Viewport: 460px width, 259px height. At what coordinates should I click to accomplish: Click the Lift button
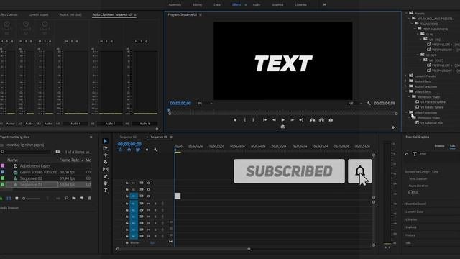[x=312, y=120]
